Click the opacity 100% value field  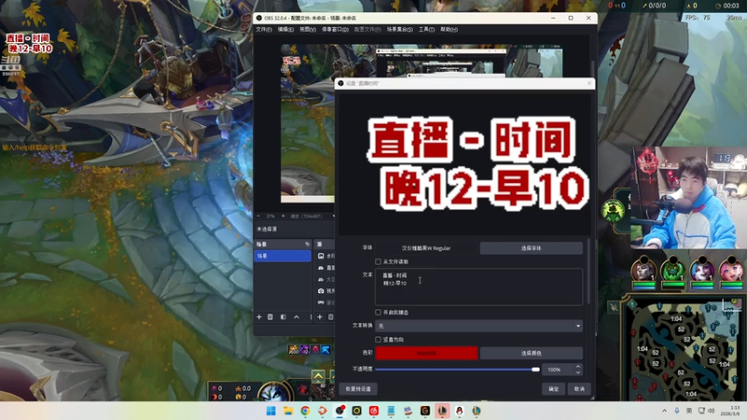(558, 370)
